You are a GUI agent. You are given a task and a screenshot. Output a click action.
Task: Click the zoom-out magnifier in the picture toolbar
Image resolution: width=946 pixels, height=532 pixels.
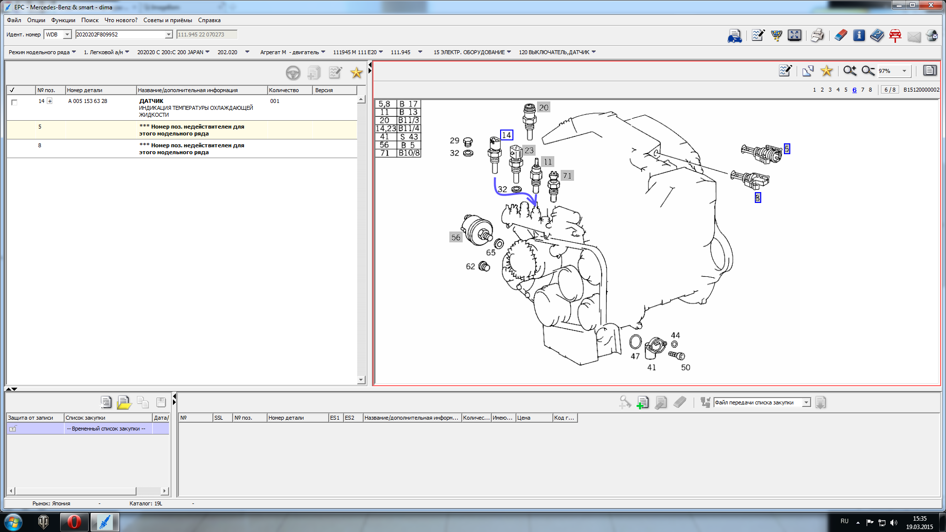tap(868, 71)
